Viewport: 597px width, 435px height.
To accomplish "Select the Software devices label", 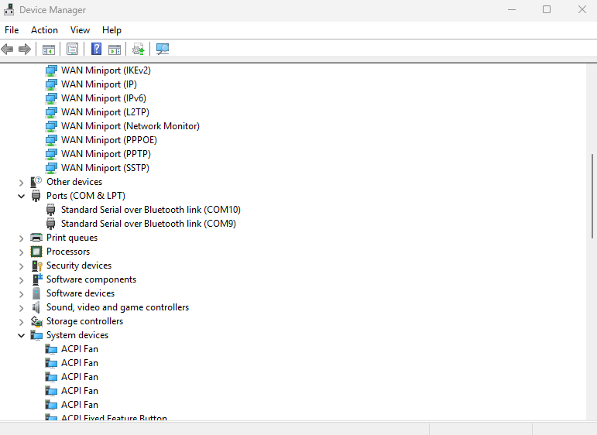I will click(81, 293).
